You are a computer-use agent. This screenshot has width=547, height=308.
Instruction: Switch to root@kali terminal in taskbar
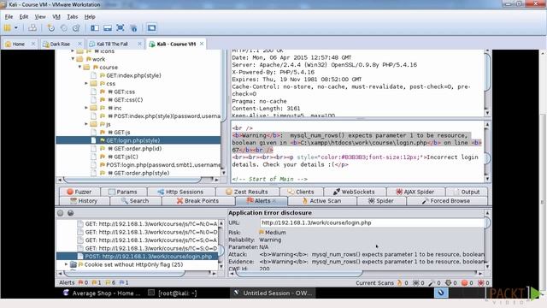pyautogui.click(x=173, y=293)
